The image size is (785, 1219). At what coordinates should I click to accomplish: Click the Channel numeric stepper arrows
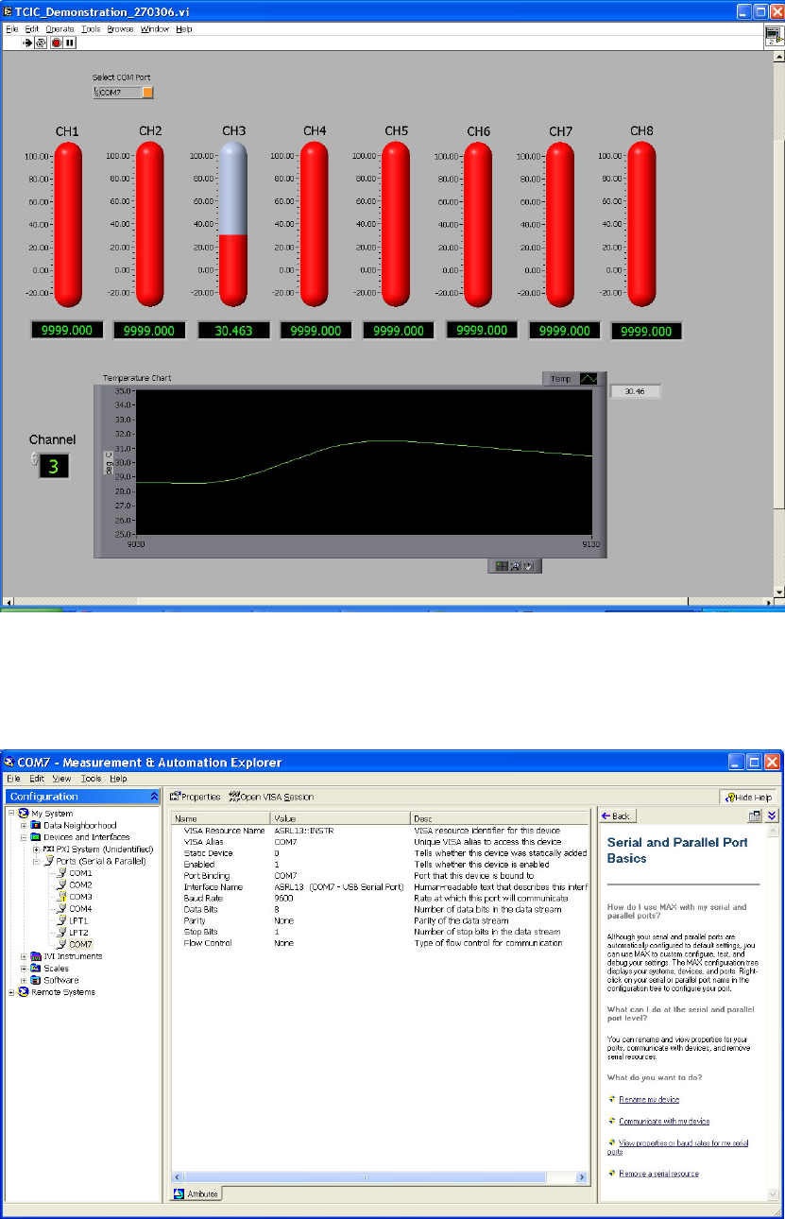(34, 459)
